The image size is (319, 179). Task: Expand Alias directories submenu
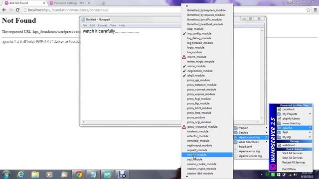pos(251,142)
